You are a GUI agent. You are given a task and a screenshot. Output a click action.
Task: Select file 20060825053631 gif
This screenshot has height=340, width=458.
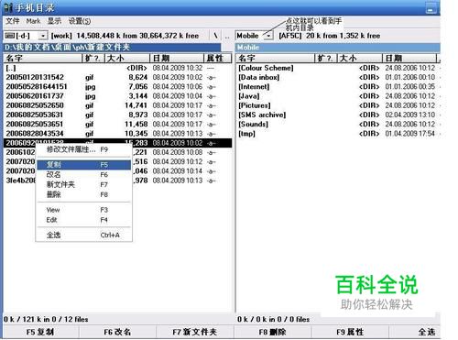117,115
